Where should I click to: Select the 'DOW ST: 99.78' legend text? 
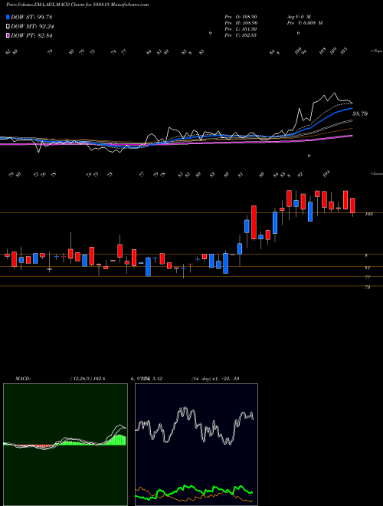pos(31,17)
